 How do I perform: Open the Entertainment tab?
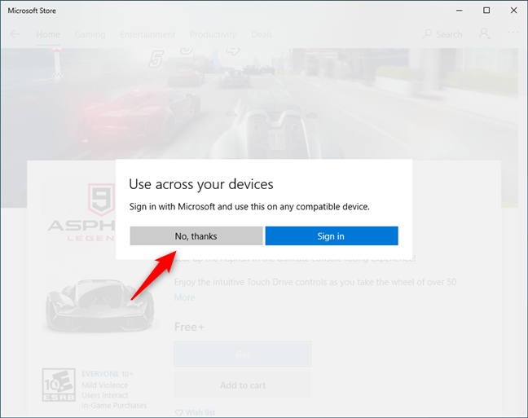tap(147, 34)
